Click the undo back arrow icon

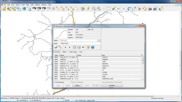click(83, 47)
